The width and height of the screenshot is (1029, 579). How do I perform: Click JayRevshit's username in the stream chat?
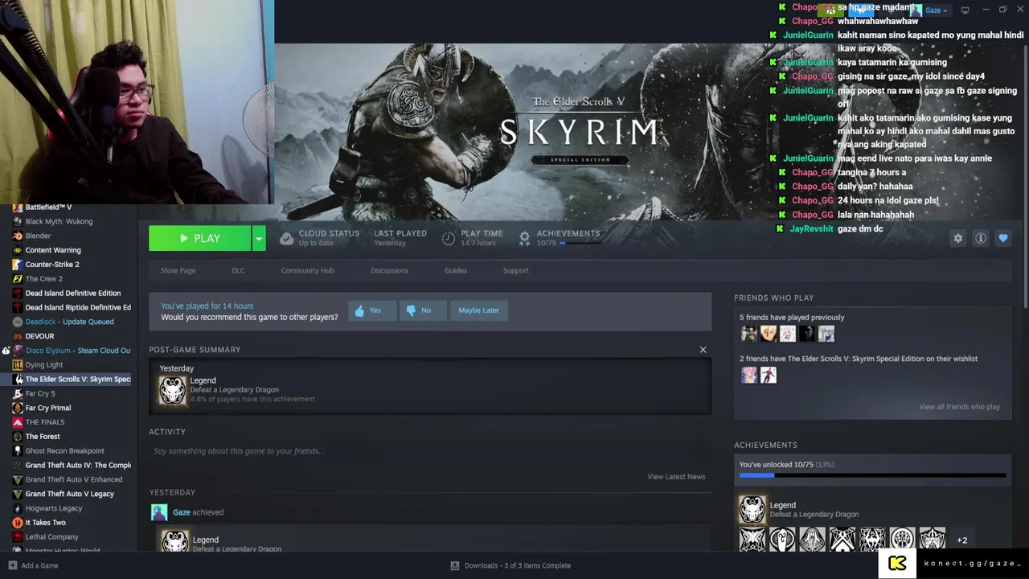pos(811,229)
